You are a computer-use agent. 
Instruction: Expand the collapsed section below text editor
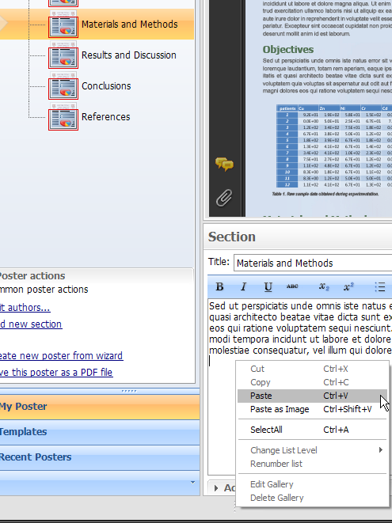click(x=216, y=488)
